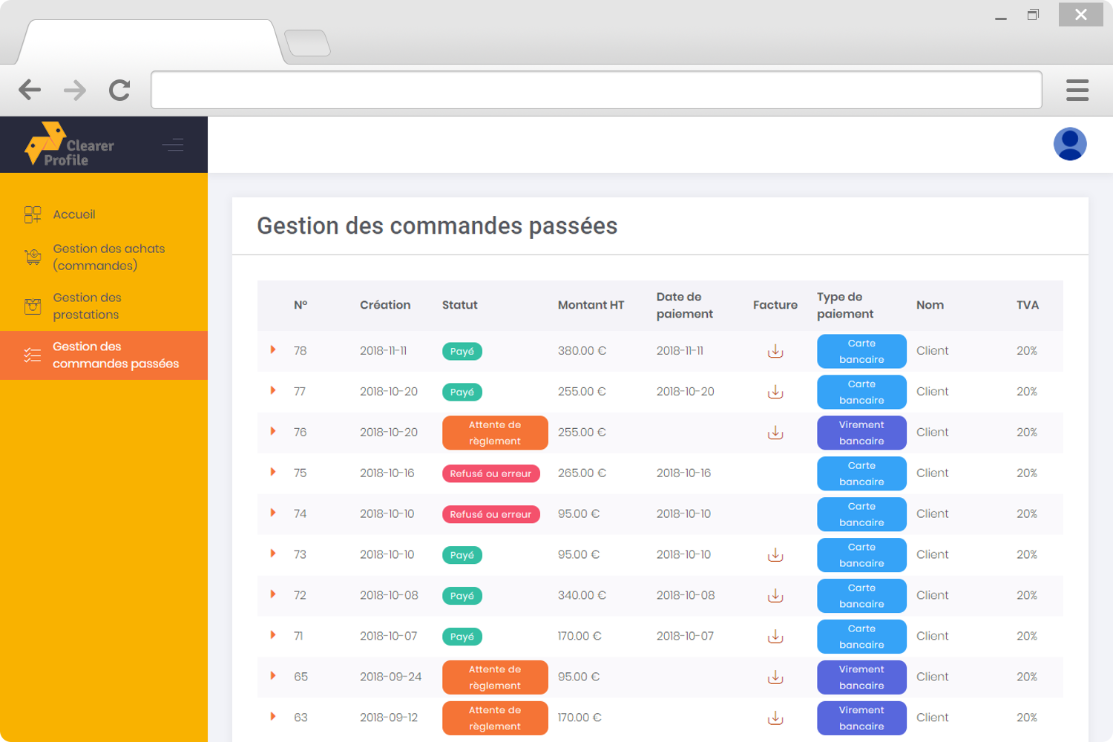Screen dimensions: 1113x742
Task: Focus the browser address bar
Action: (x=597, y=90)
